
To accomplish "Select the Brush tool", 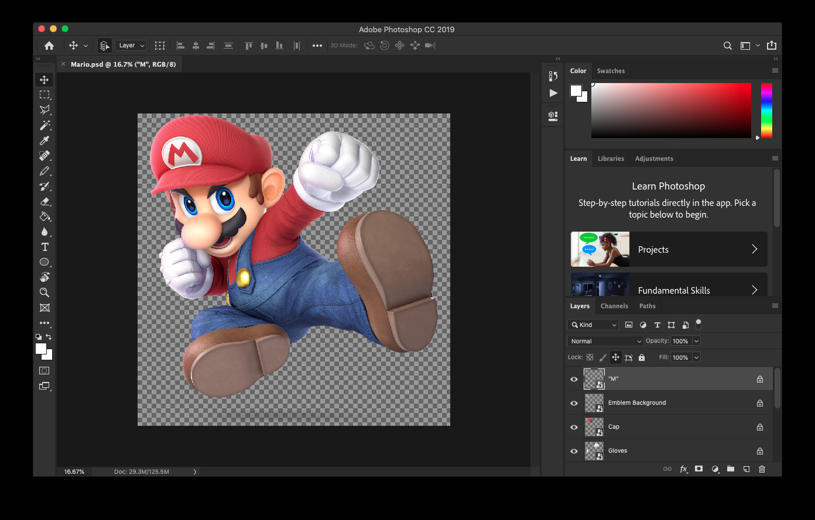I will (x=44, y=171).
